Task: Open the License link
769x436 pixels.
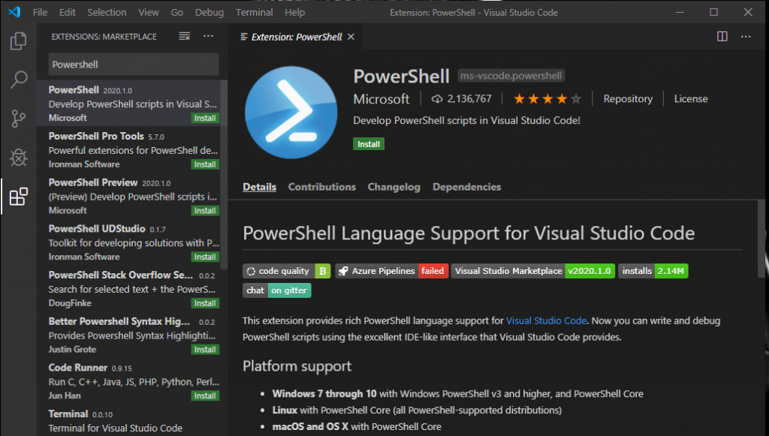Action: (x=691, y=99)
